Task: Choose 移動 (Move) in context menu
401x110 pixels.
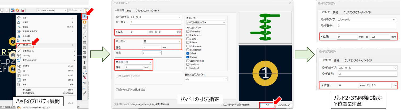Action: click(x=46, y=18)
